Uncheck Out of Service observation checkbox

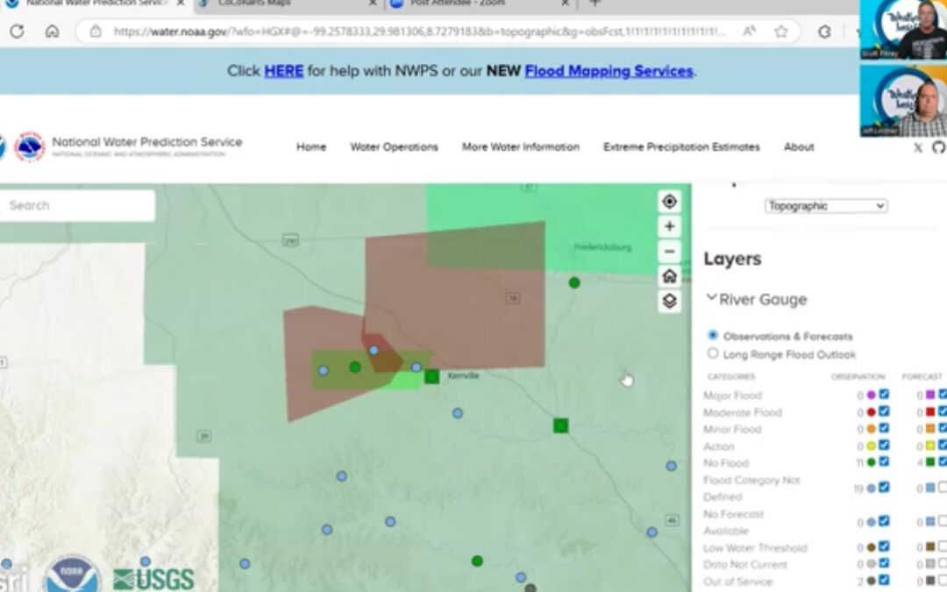(x=884, y=581)
